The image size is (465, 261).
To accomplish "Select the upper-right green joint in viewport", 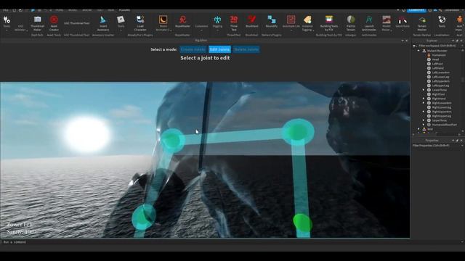I will tap(298, 132).
